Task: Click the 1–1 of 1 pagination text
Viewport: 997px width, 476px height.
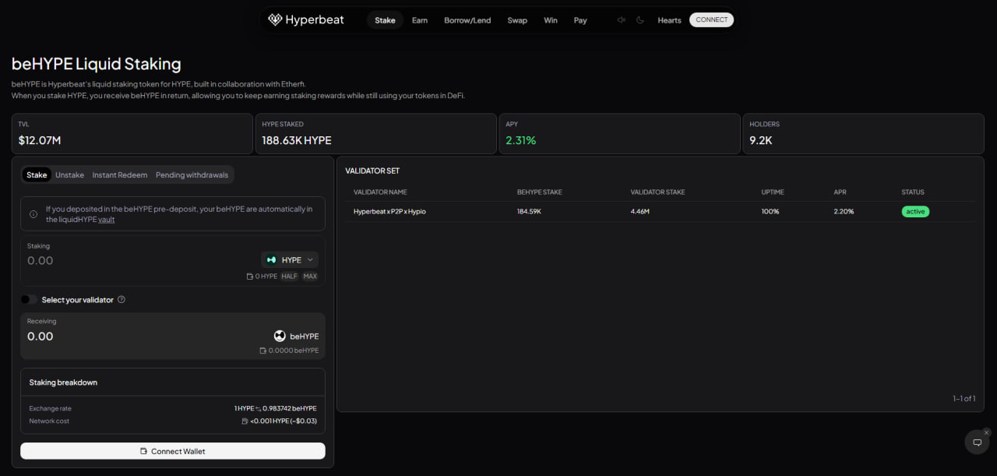Action: (964, 399)
